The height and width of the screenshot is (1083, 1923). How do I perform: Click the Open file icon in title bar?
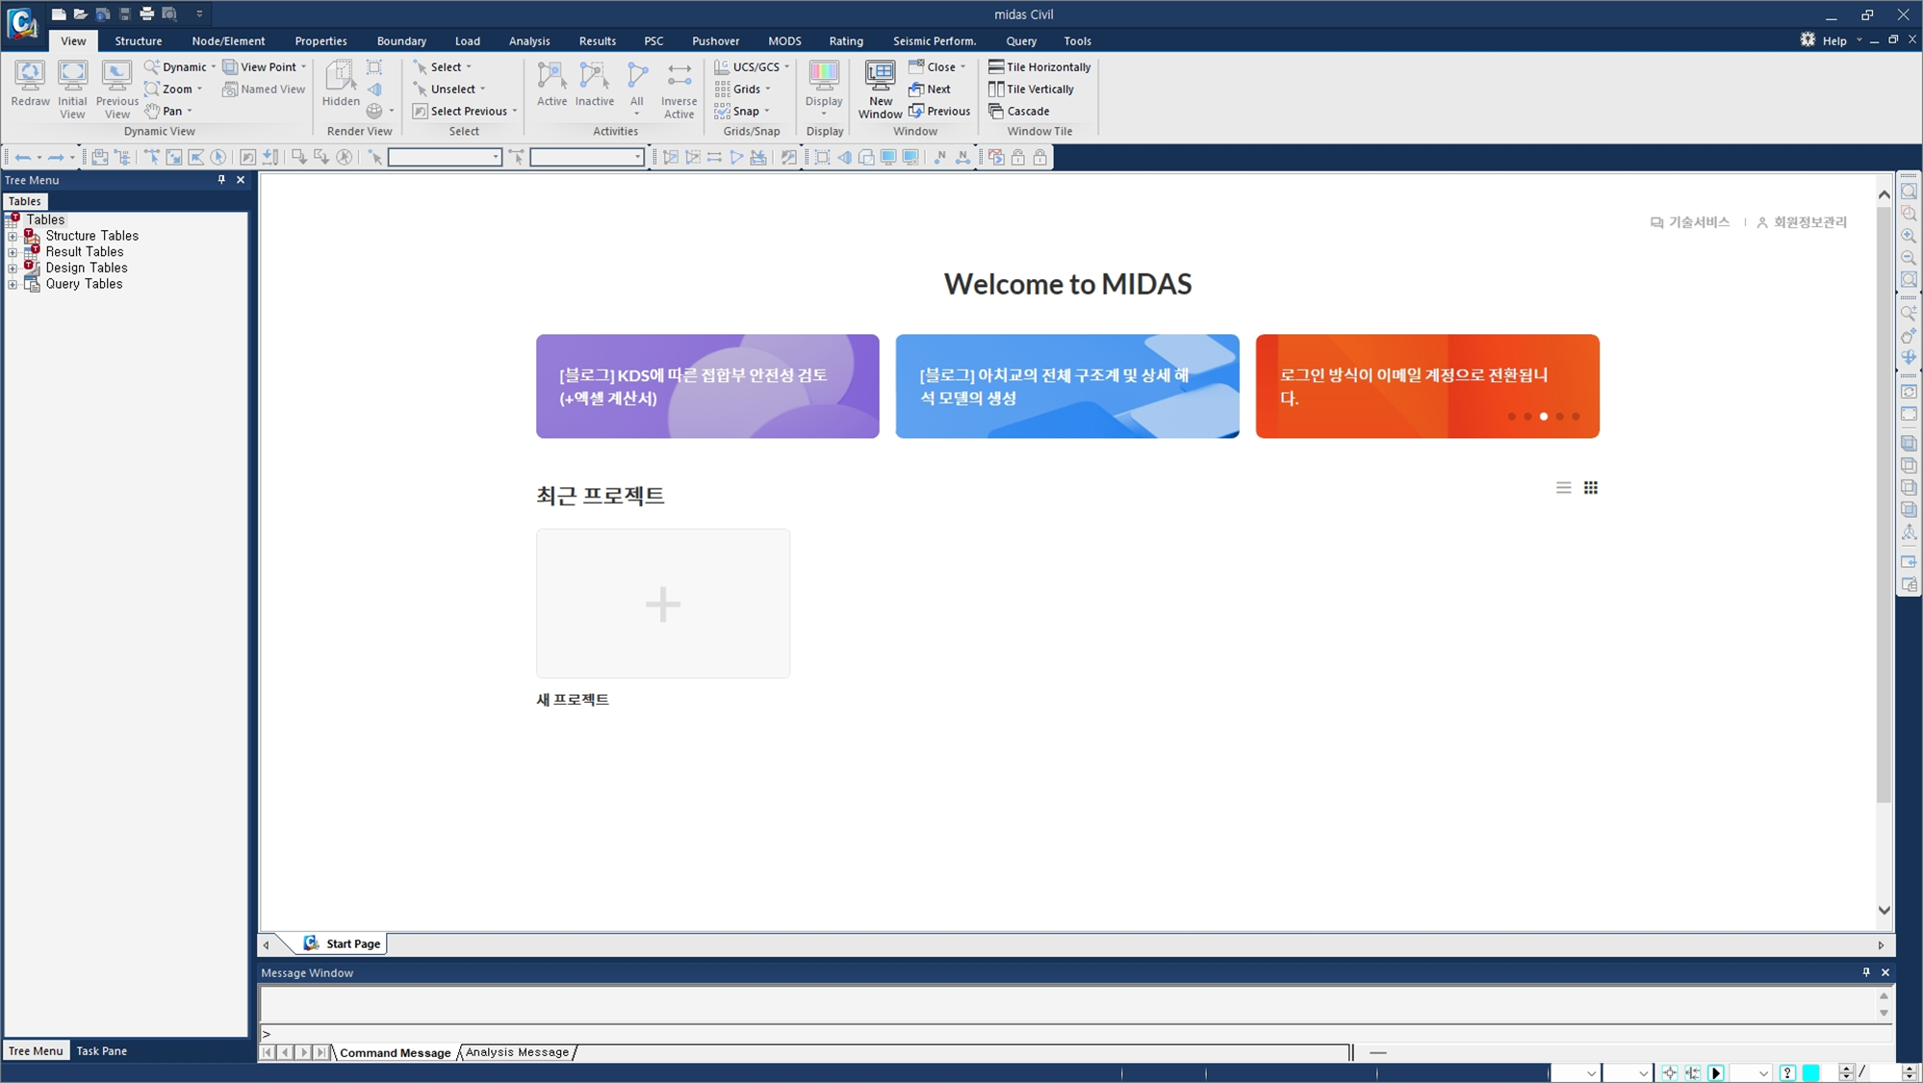(81, 13)
